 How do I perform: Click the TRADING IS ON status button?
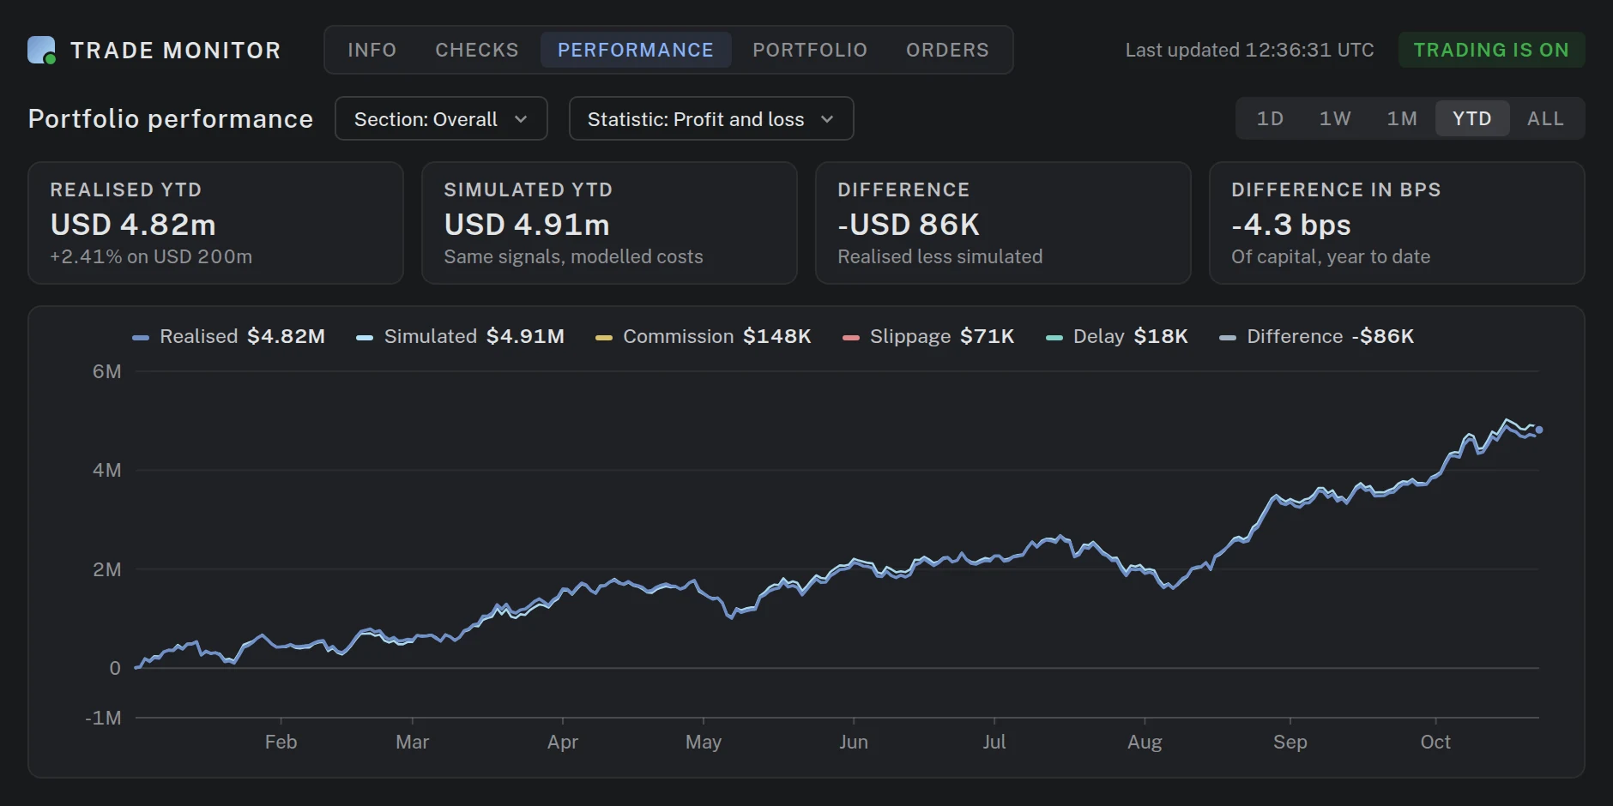pos(1491,50)
